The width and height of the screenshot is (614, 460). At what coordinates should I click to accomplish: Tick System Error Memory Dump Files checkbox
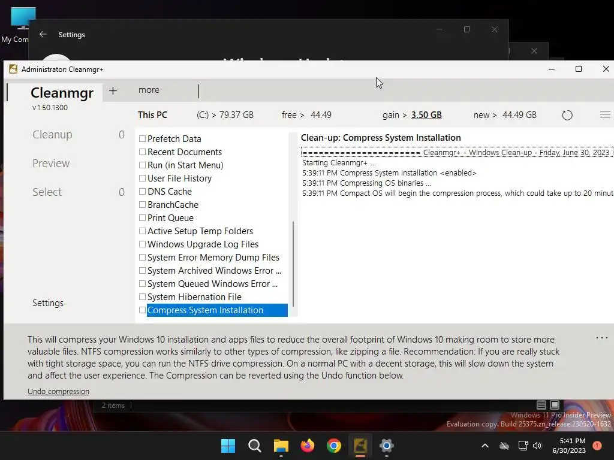[142, 258]
